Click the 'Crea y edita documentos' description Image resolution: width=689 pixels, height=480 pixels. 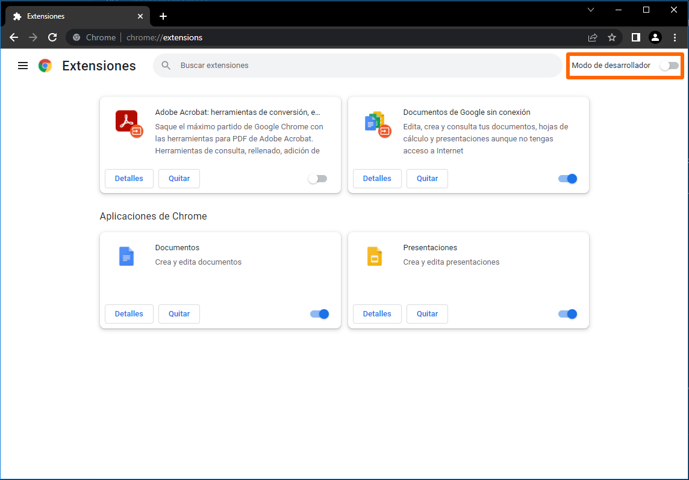click(x=198, y=262)
